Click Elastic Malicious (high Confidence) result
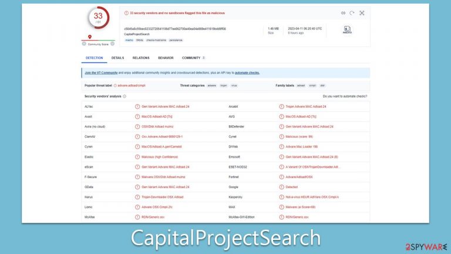The width and height of the screenshot is (451, 254). (x=160, y=157)
